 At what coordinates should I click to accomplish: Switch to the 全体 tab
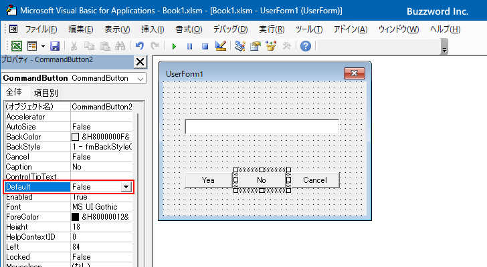pos(14,92)
